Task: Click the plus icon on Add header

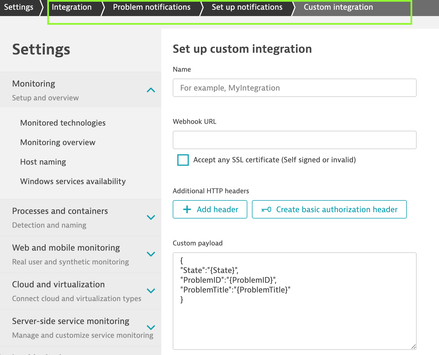Action: tap(187, 209)
